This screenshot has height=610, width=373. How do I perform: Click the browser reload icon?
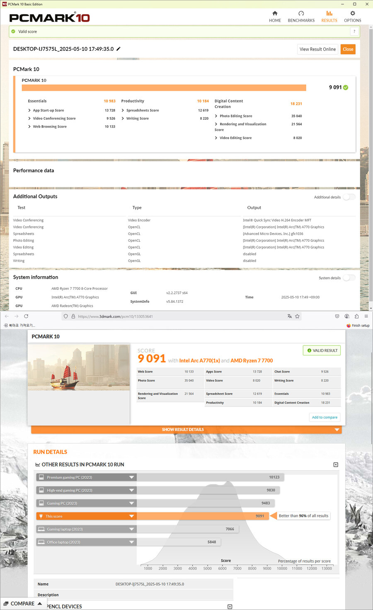[x=26, y=316]
